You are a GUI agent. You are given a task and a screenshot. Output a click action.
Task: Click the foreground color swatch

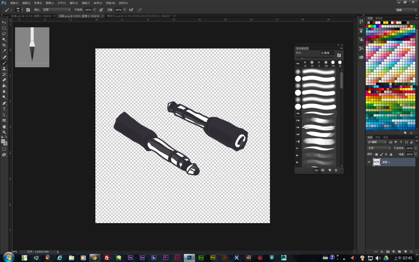click(3, 141)
